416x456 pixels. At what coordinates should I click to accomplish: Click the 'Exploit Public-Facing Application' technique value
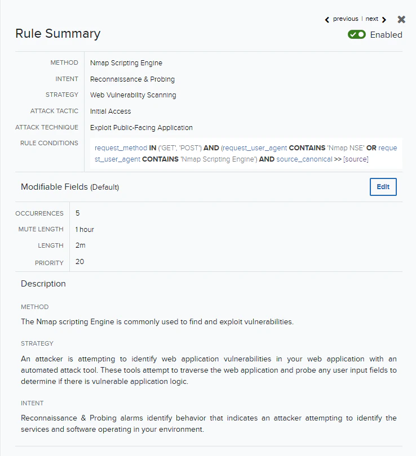(x=141, y=128)
